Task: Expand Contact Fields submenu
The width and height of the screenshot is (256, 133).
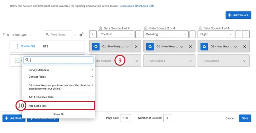Action: click(x=58, y=77)
